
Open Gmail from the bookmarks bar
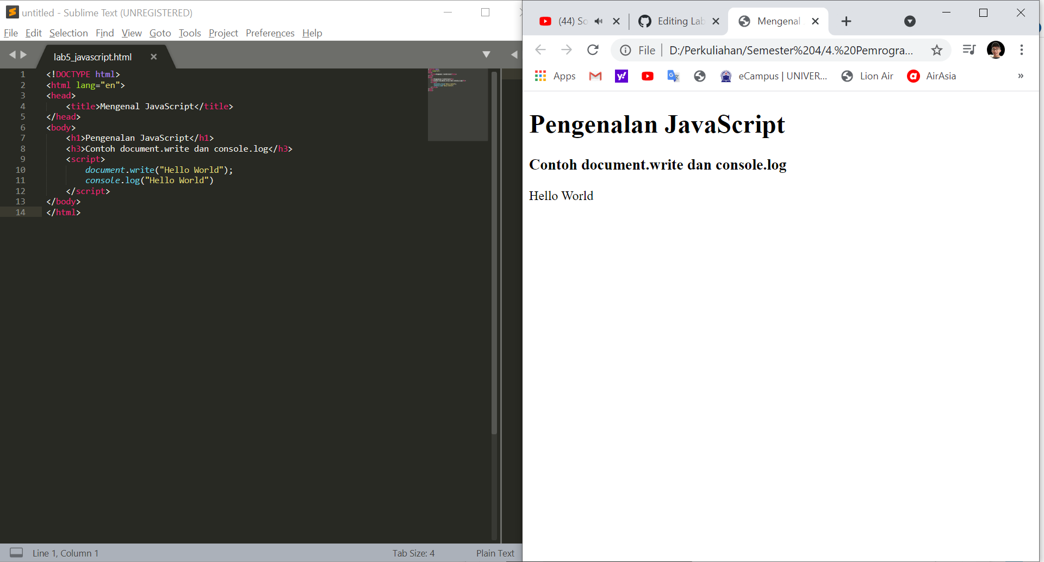coord(595,76)
